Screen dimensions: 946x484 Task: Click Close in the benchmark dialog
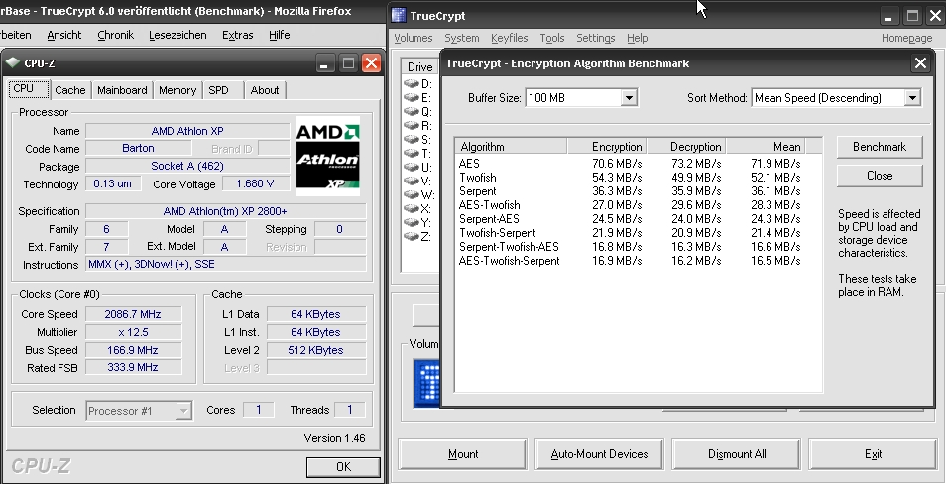(x=880, y=176)
